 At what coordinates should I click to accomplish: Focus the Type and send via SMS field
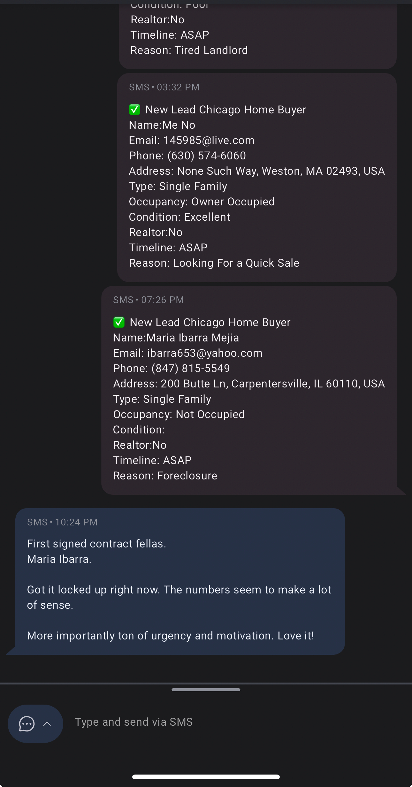tap(224, 722)
